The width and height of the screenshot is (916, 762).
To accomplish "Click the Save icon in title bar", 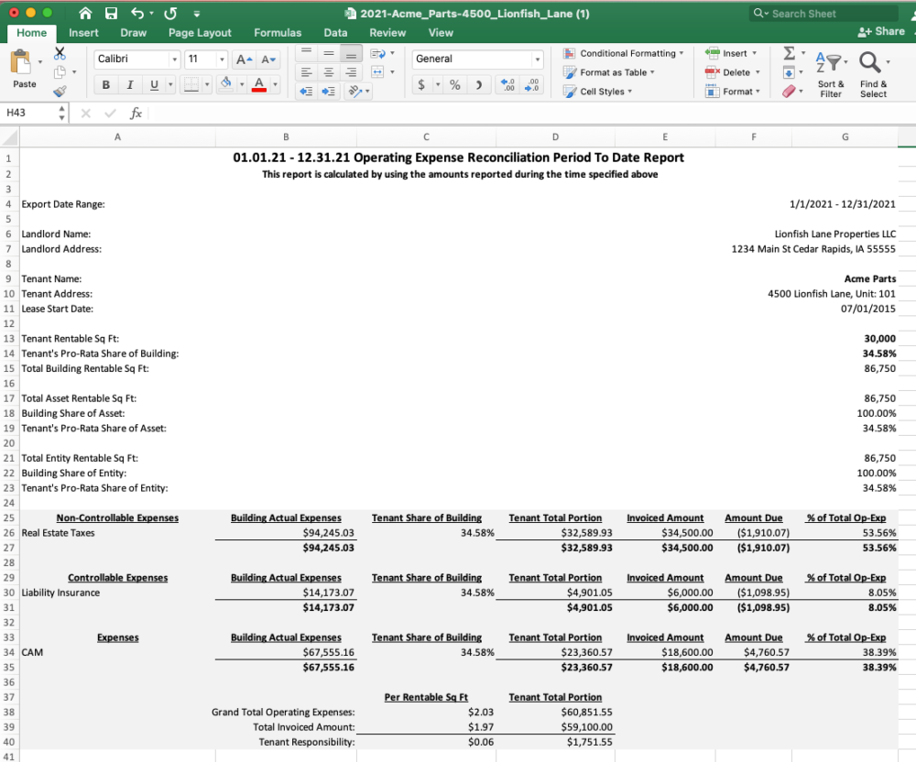I will (111, 14).
